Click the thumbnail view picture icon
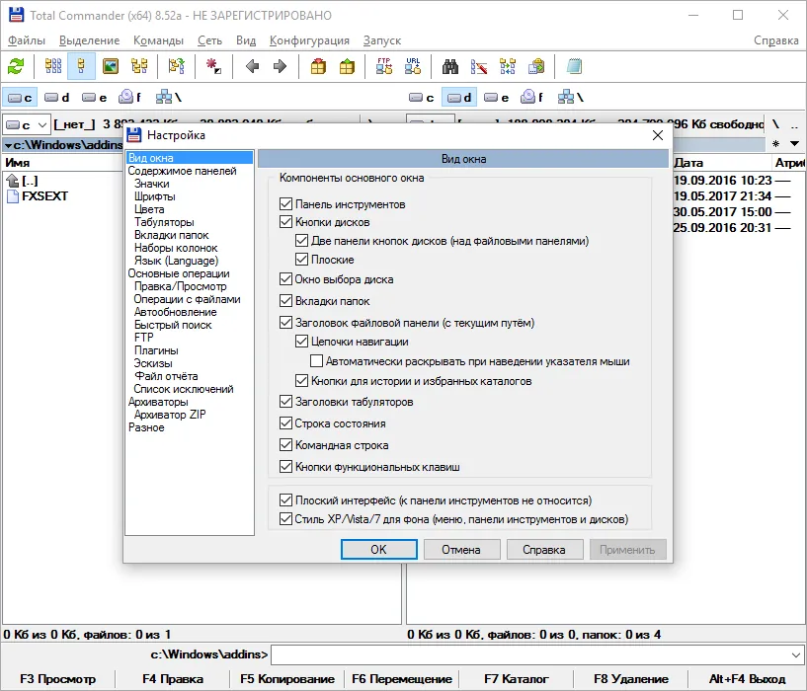 [x=111, y=66]
